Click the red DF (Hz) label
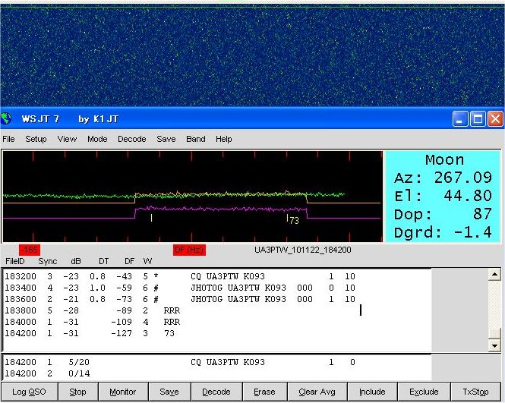This screenshot has height=403, width=505. click(x=189, y=250)
